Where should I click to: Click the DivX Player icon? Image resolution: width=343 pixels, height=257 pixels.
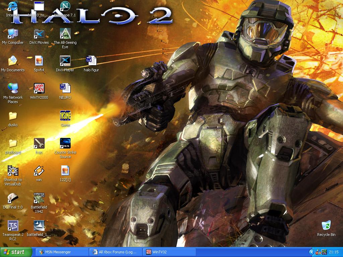point(65,61)
